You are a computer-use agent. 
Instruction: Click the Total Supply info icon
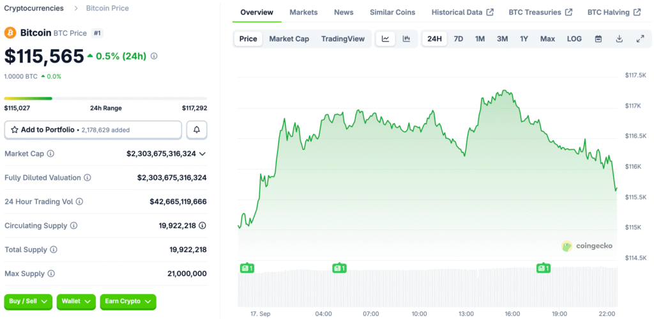(x=54, y=250)
